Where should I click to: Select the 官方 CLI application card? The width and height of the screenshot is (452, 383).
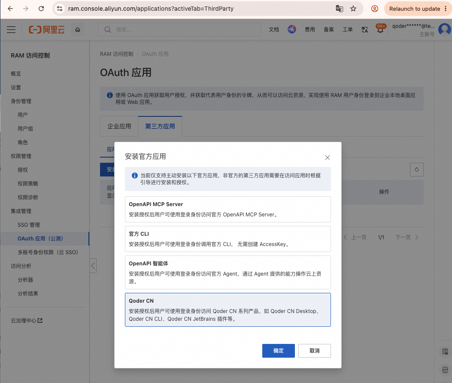[x=228, y=239]
